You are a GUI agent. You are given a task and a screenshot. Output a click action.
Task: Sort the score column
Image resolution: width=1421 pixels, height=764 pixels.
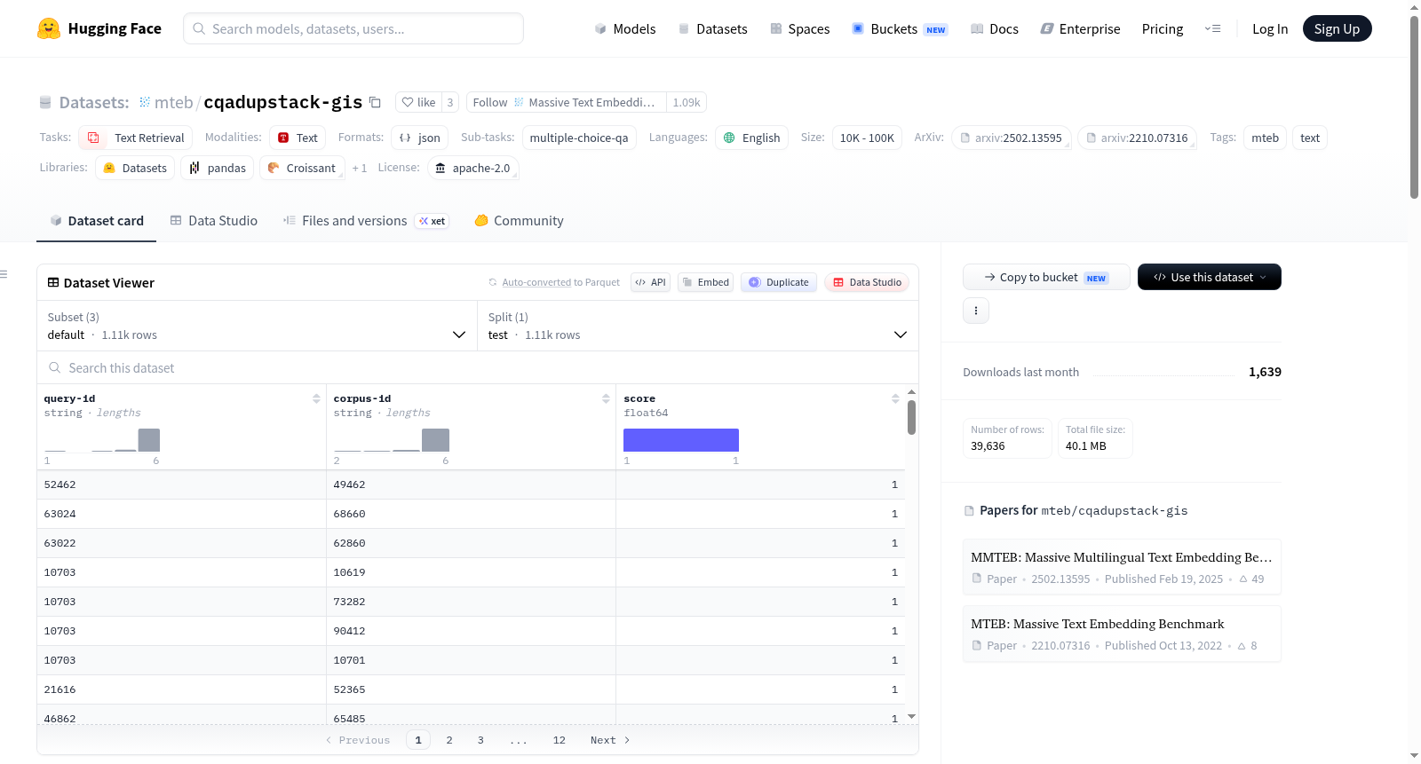(x=895, y=398)
